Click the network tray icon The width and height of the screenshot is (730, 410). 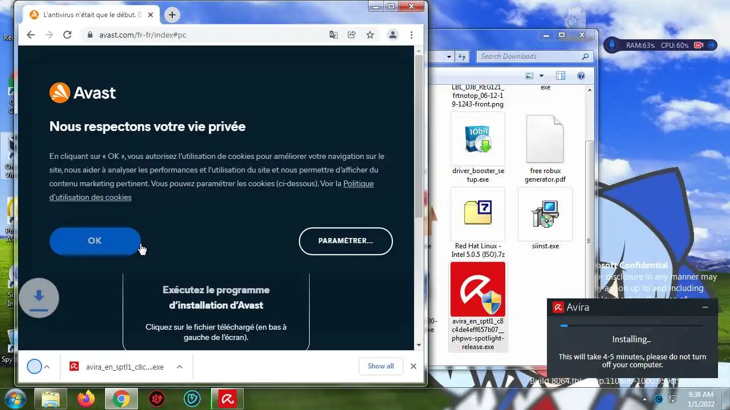click(672, 399)
